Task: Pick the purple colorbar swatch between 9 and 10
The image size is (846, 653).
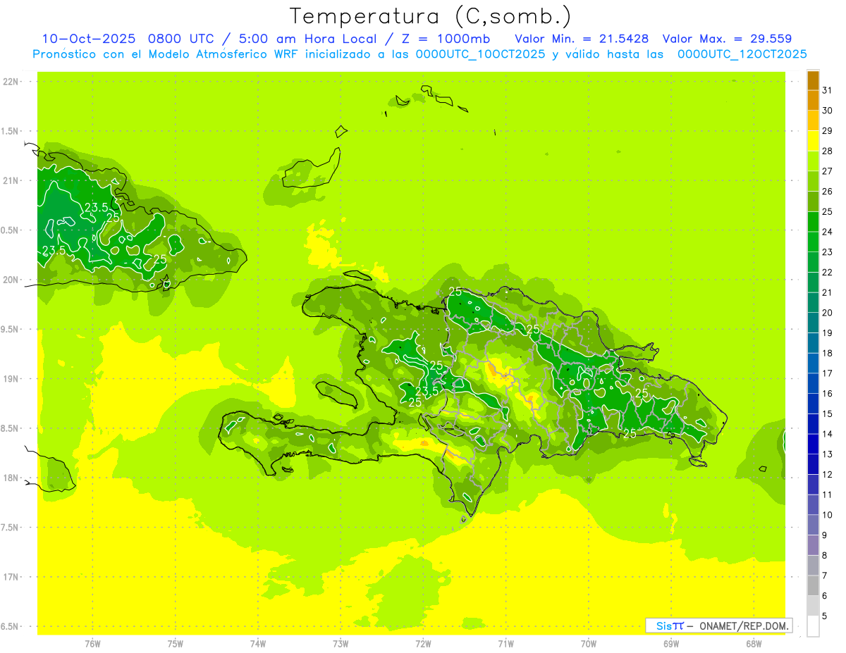Action: click(813, 525)
